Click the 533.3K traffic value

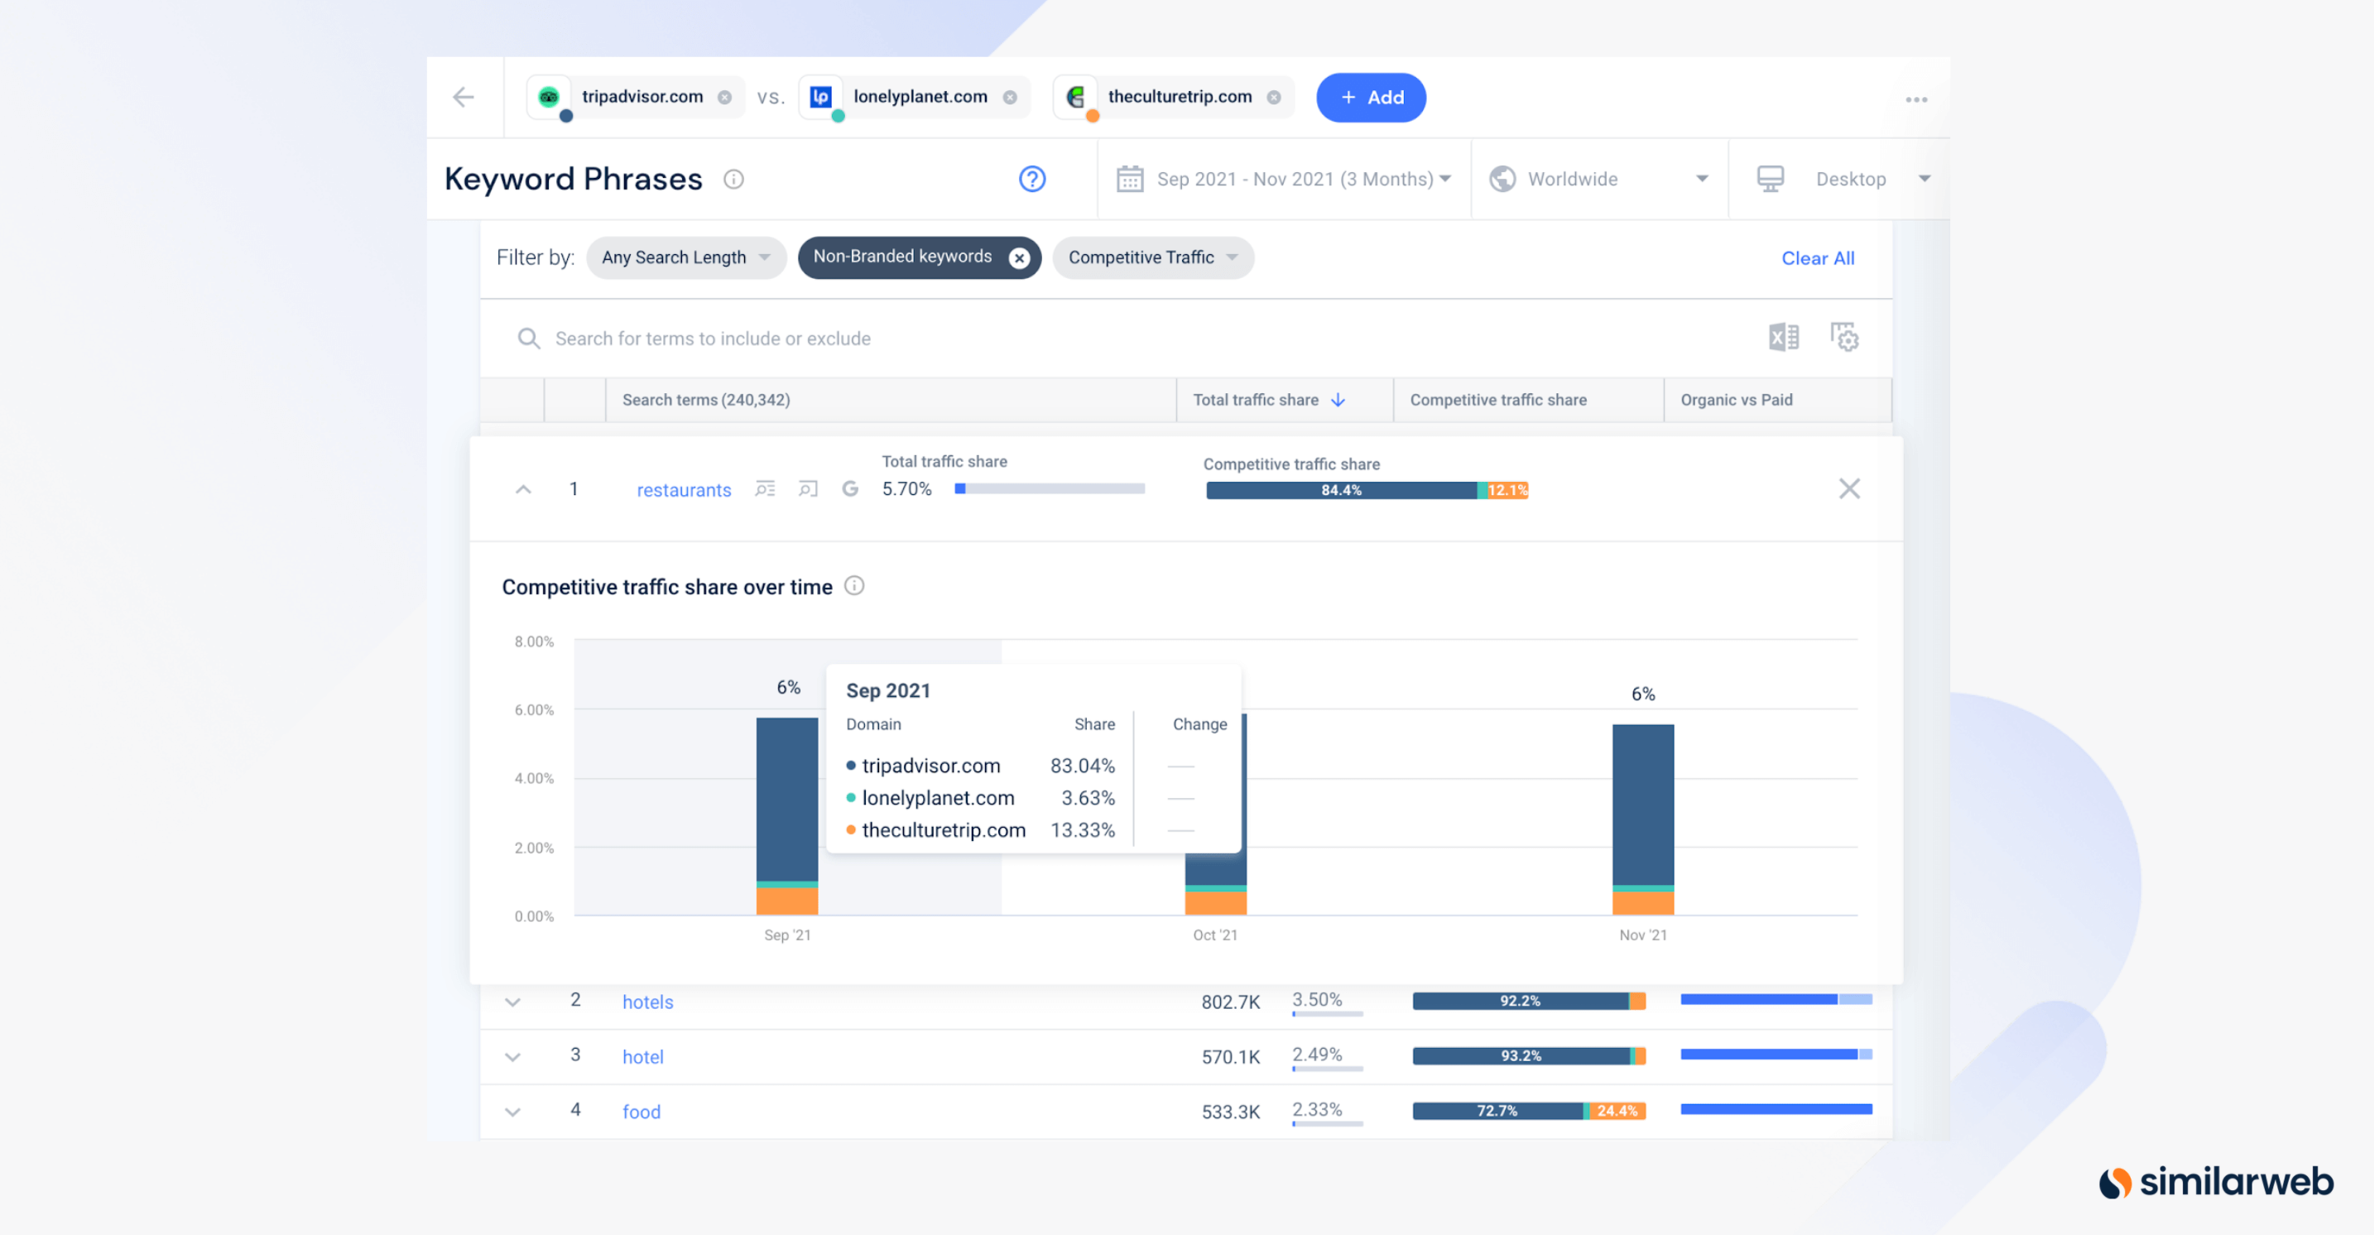coord(1230,1112)
